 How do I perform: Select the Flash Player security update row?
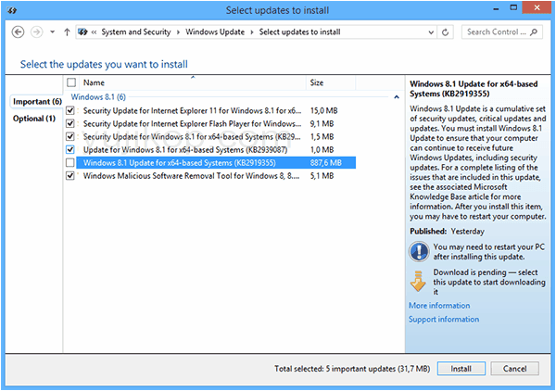pyautogui.click(x=216, y=124)
